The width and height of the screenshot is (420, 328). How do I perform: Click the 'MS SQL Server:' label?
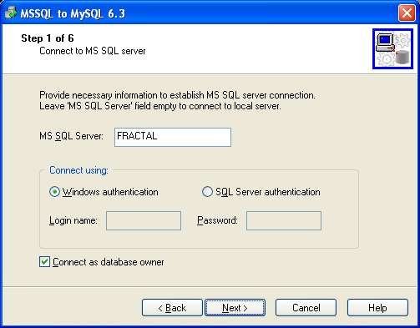coord(71,136)
